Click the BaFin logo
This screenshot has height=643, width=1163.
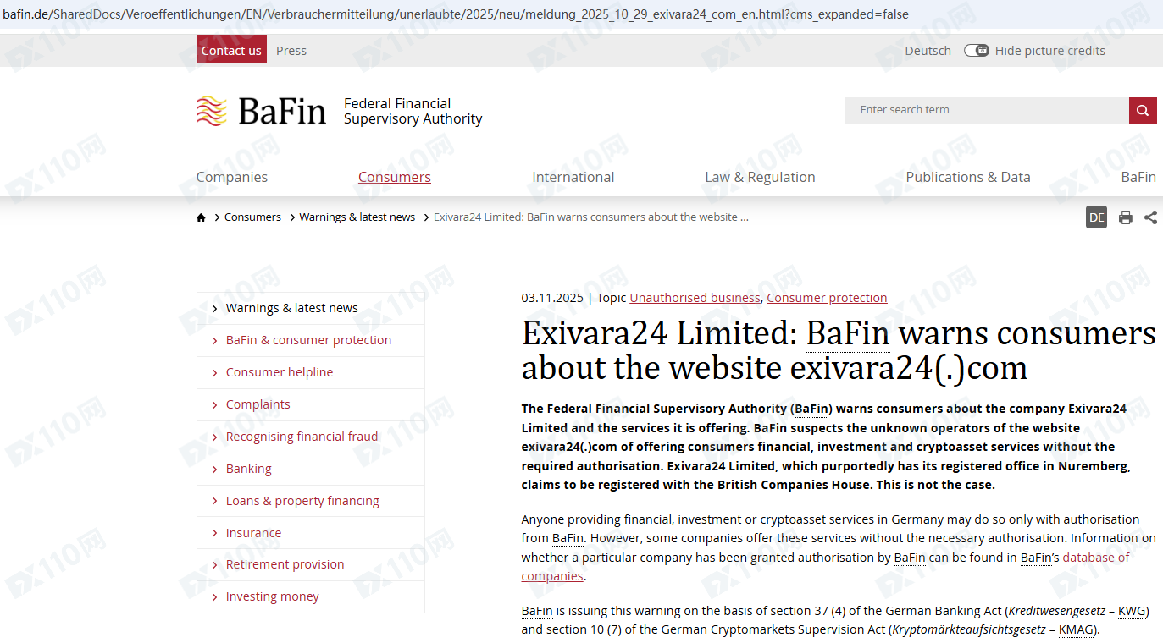[x=261, y=111]
